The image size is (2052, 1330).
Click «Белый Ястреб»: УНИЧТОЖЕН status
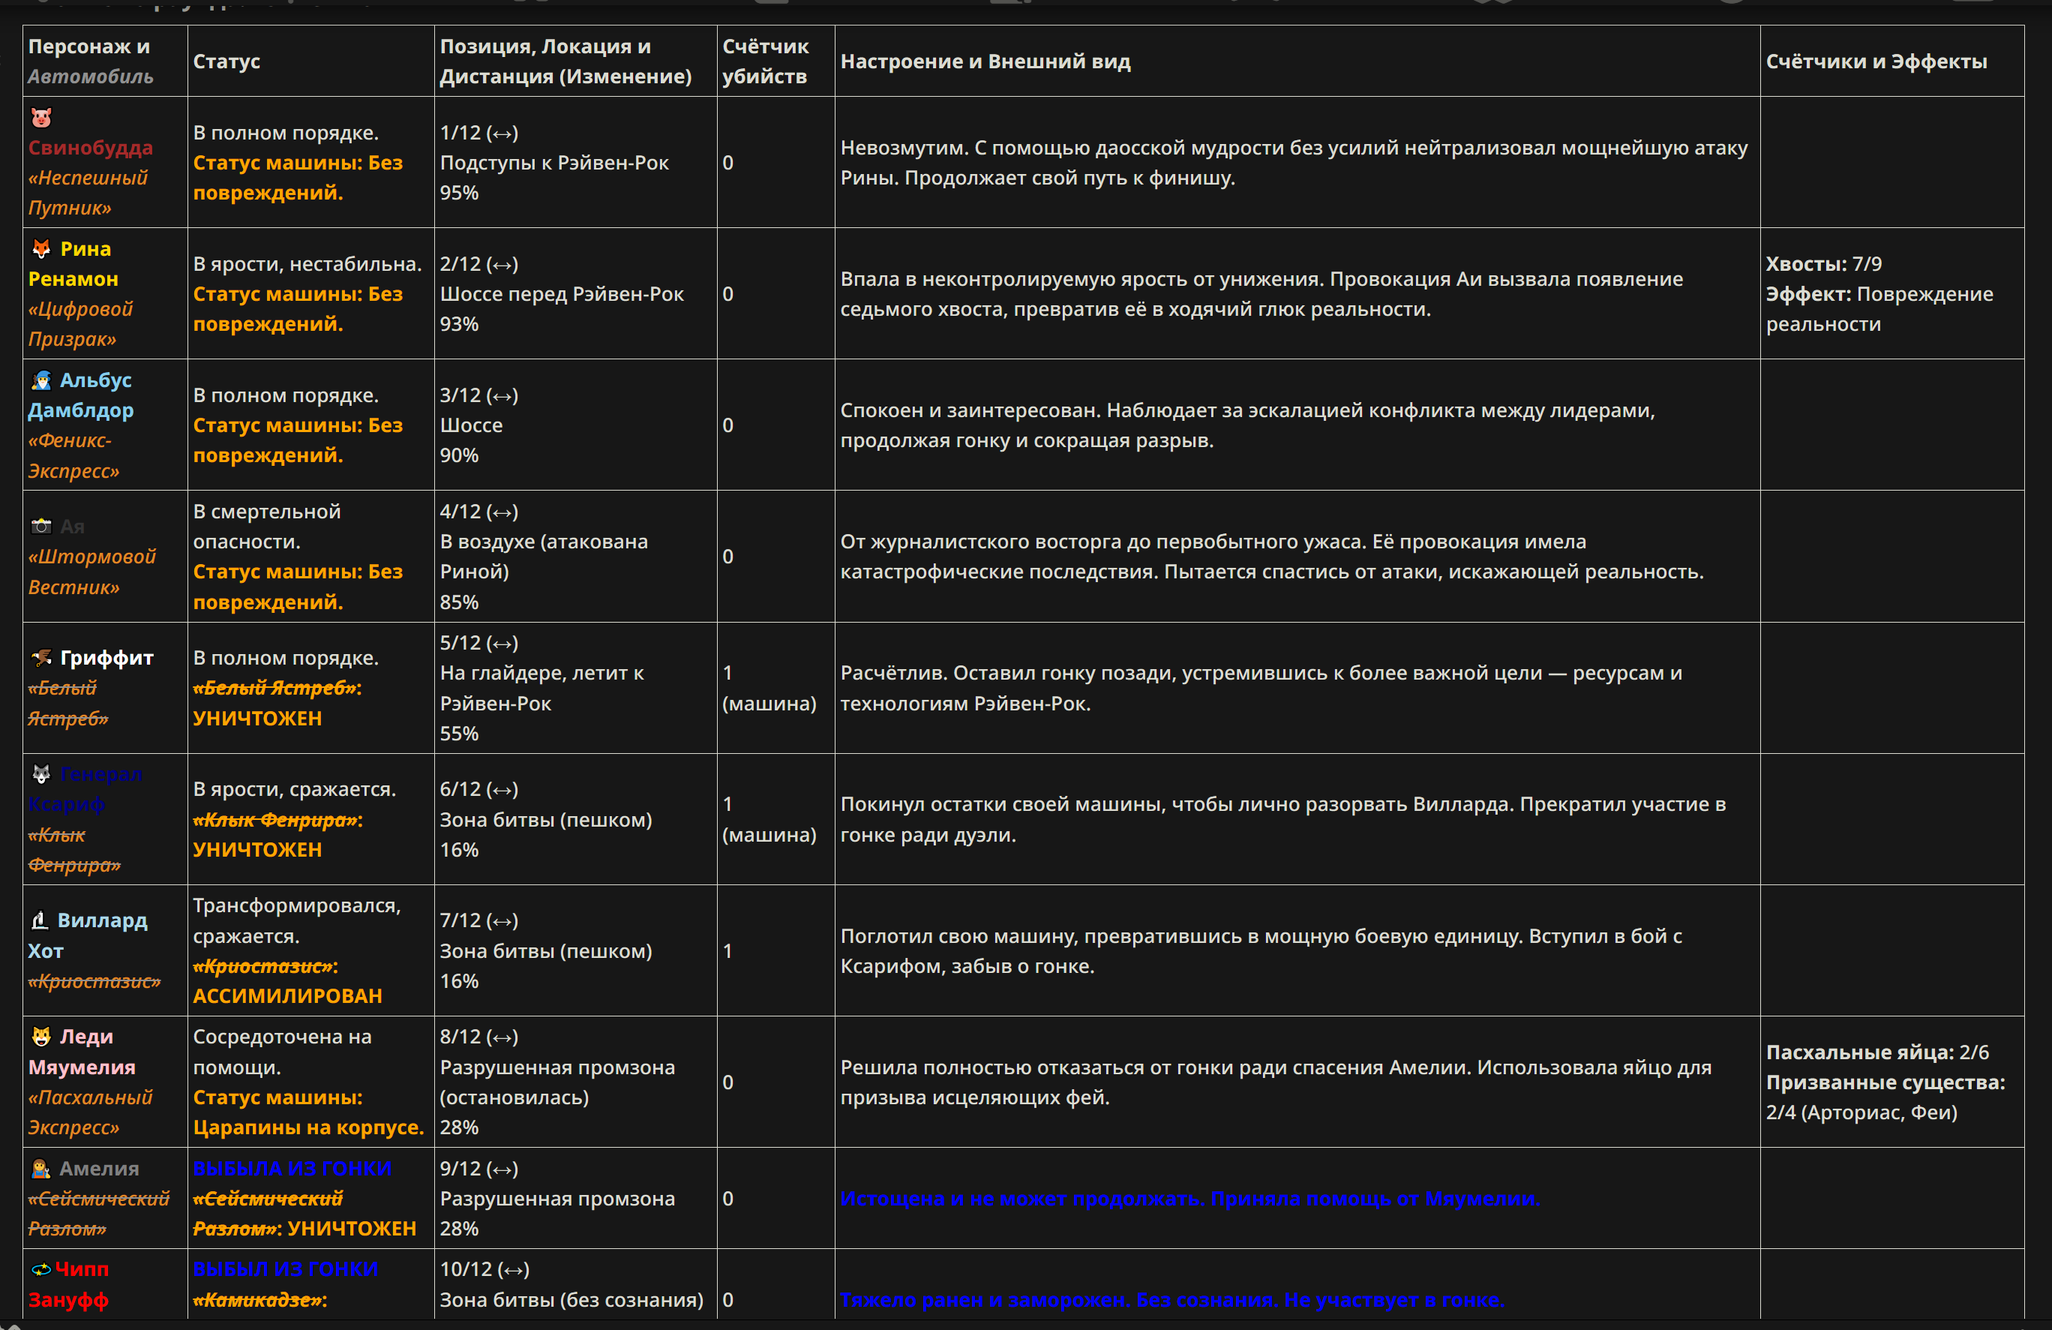tap(277, 704)
